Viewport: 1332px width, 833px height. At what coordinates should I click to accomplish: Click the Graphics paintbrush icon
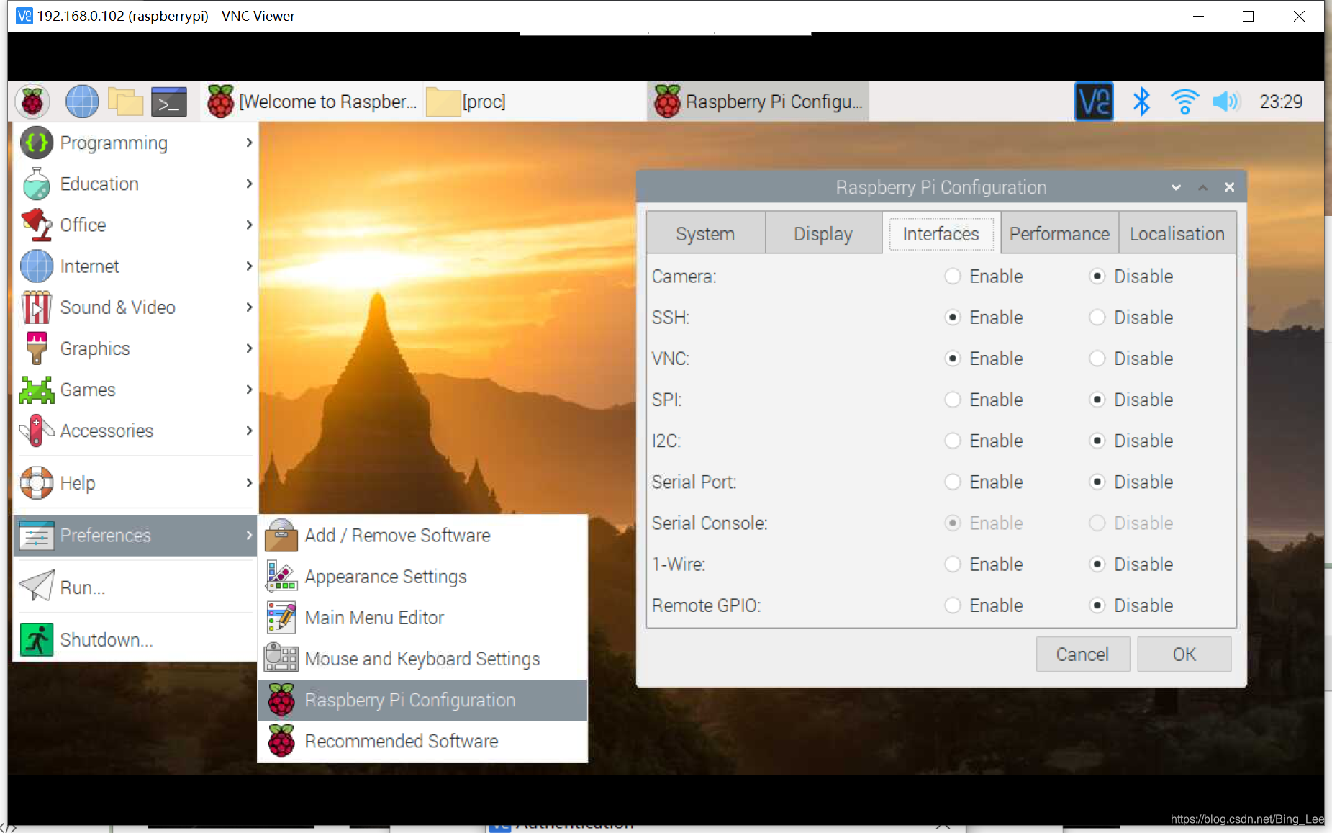click(x=37, y=348)
